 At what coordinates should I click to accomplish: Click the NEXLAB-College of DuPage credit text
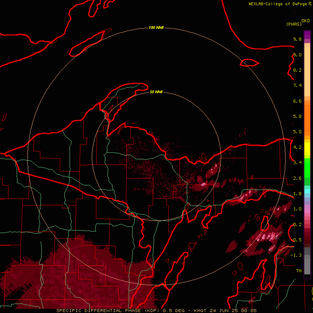tap(280, 4)
